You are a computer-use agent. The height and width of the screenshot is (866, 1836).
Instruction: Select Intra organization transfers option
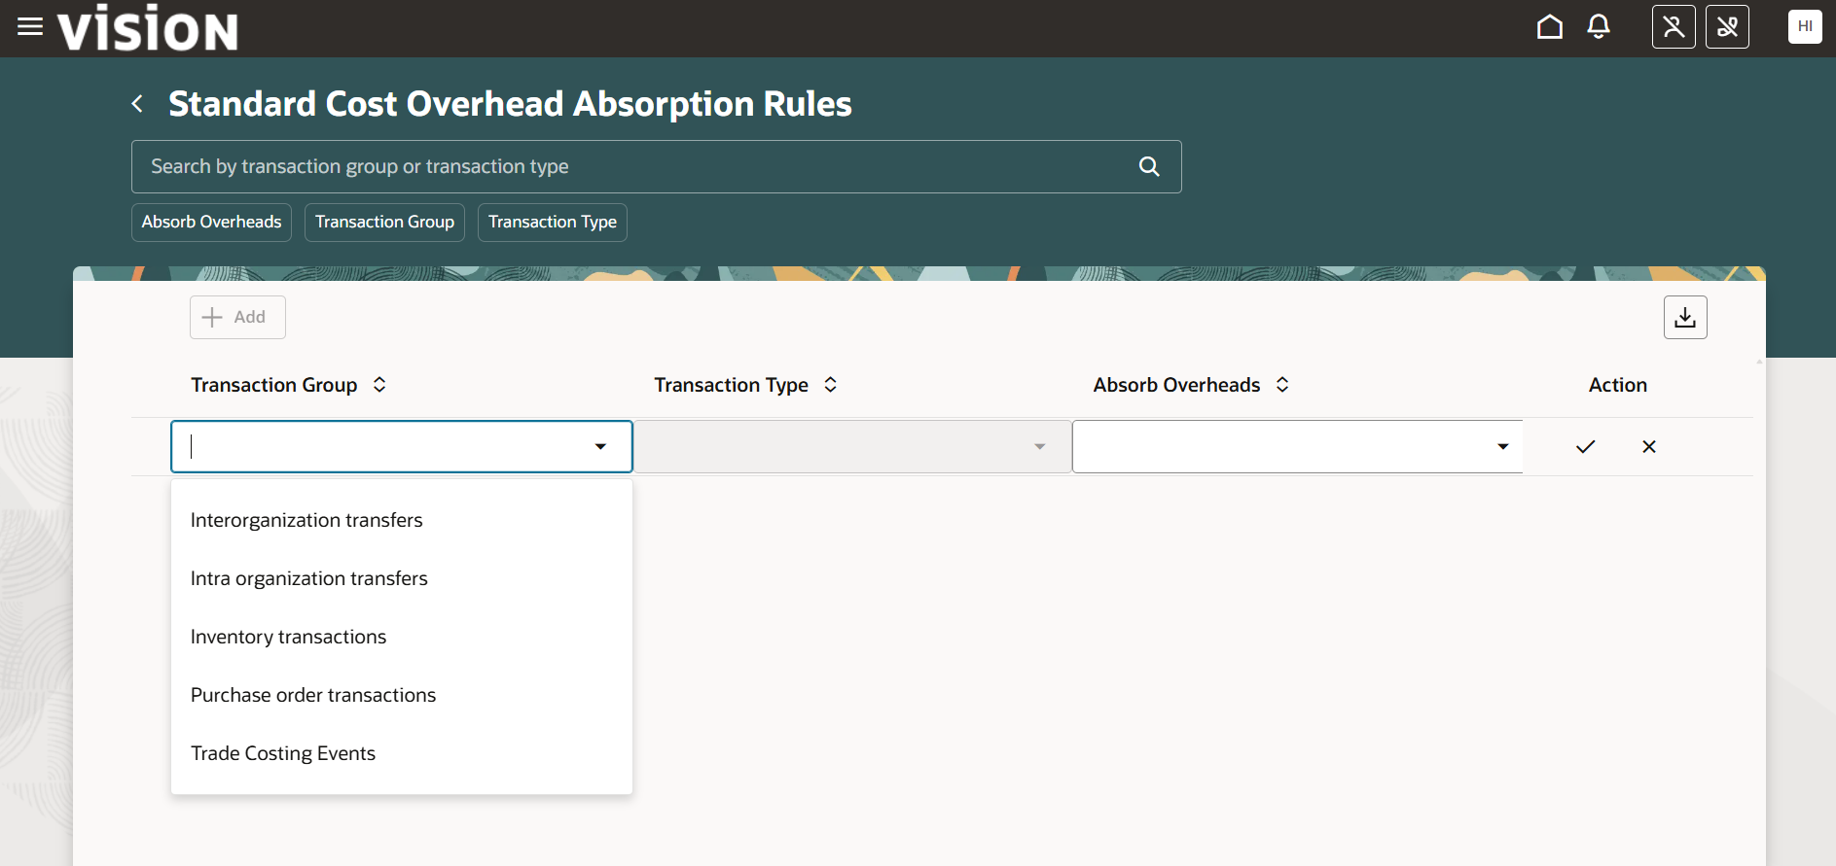(x=402, y=578)
